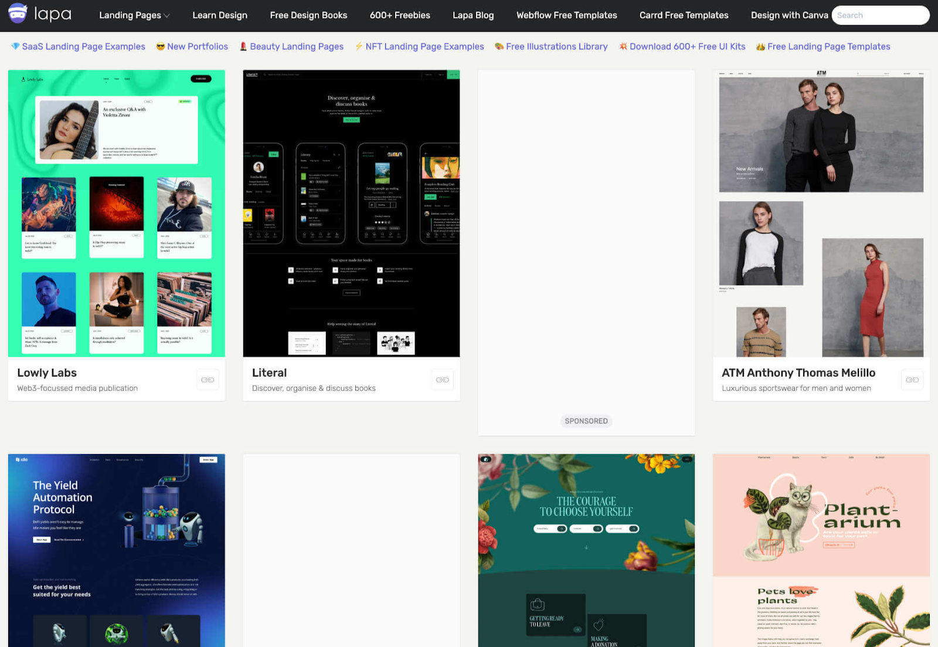Open the 600+ Freebies page
The image size is (938, 647).
[x=400, y=15]
